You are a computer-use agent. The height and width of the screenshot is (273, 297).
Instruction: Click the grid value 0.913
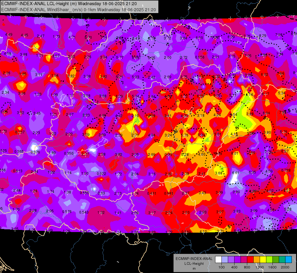point(18,171)
